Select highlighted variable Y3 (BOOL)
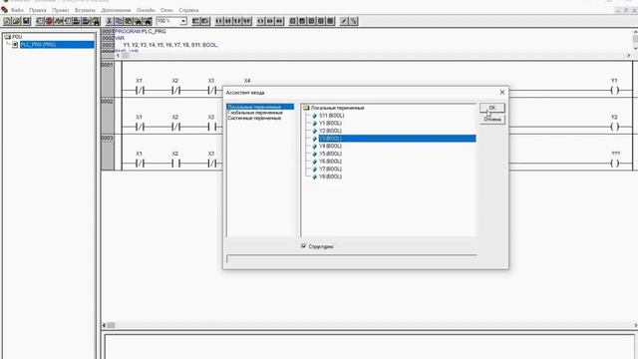This screenshot has height=359, width=638. point(397,139)
